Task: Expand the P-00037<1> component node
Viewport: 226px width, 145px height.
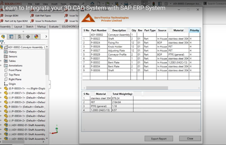Action: pyautogui.click(x=1, y=93)
